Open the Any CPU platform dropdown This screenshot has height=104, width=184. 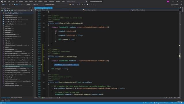coord(38,5)
